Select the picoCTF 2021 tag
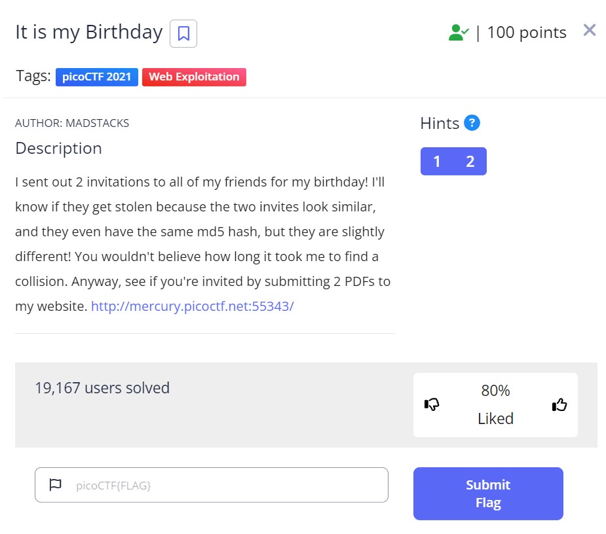 click(x=97, y=77)
